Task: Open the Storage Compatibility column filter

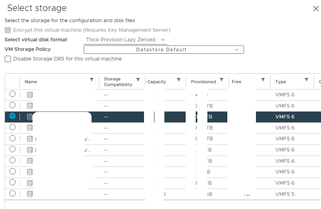Action: click(138, 80)
